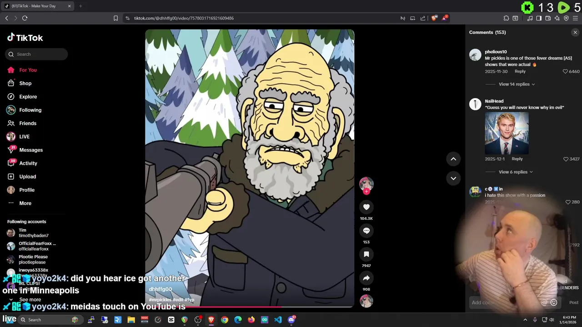582x327 pixels.
Task: Bookmark this page in address bar
Action: point(115,18)
